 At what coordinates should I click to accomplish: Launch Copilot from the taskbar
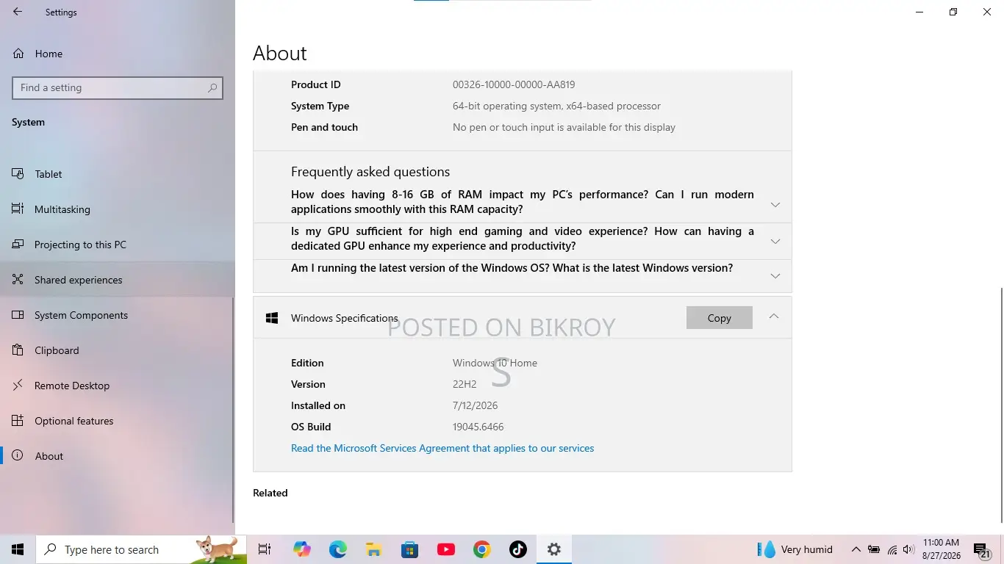301,549
